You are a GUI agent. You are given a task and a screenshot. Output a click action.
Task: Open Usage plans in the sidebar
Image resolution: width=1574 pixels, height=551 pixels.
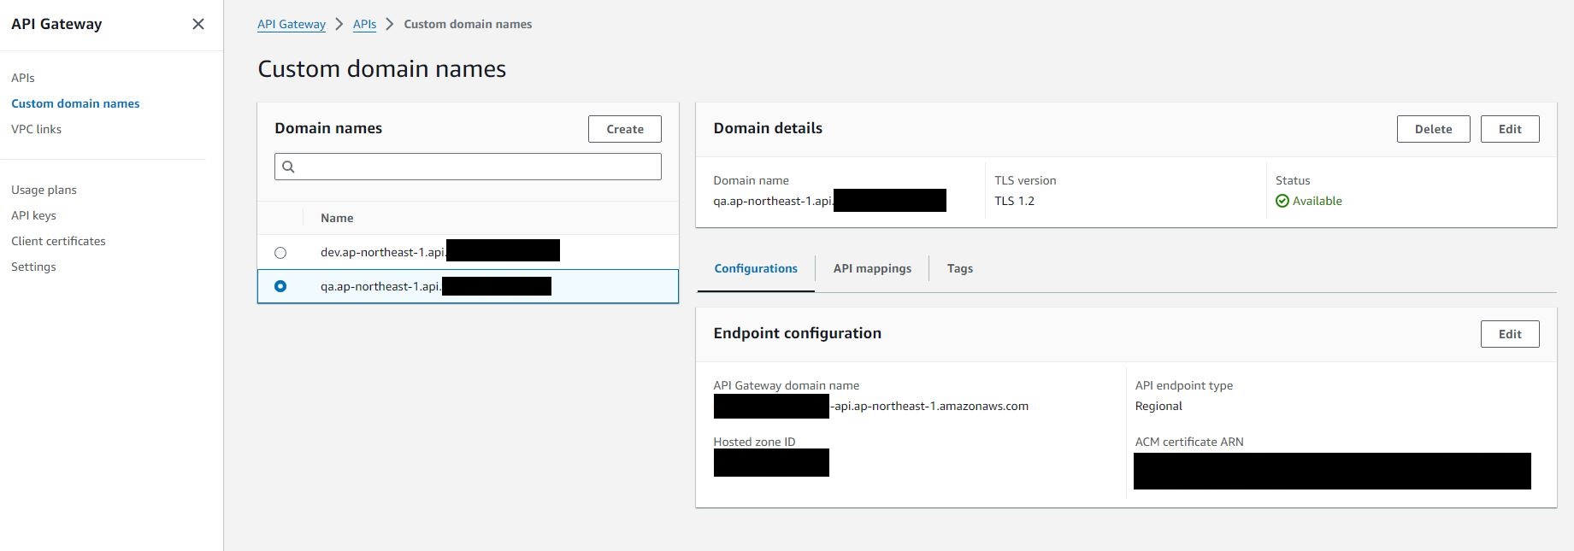coord(44,190)
